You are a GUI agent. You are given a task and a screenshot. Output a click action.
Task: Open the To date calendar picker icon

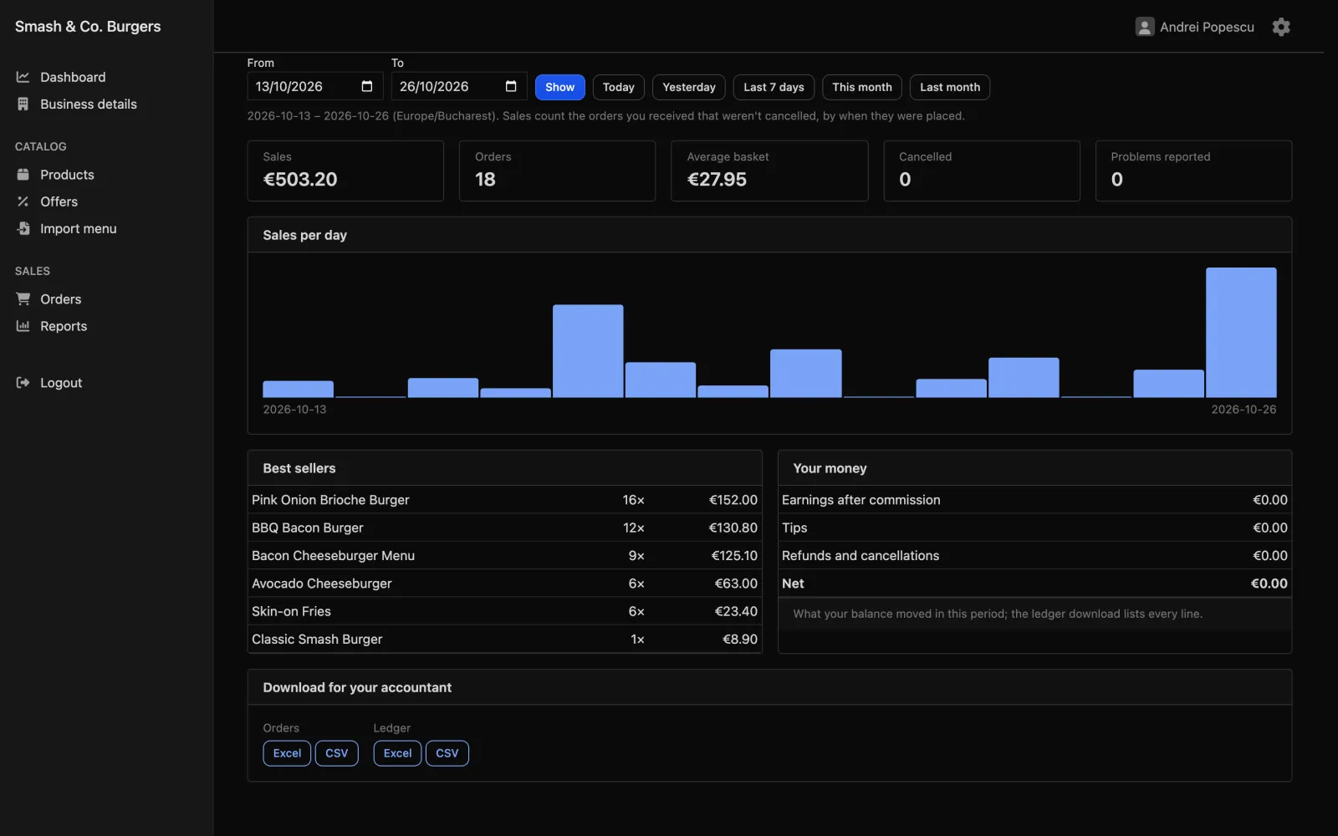511,86
